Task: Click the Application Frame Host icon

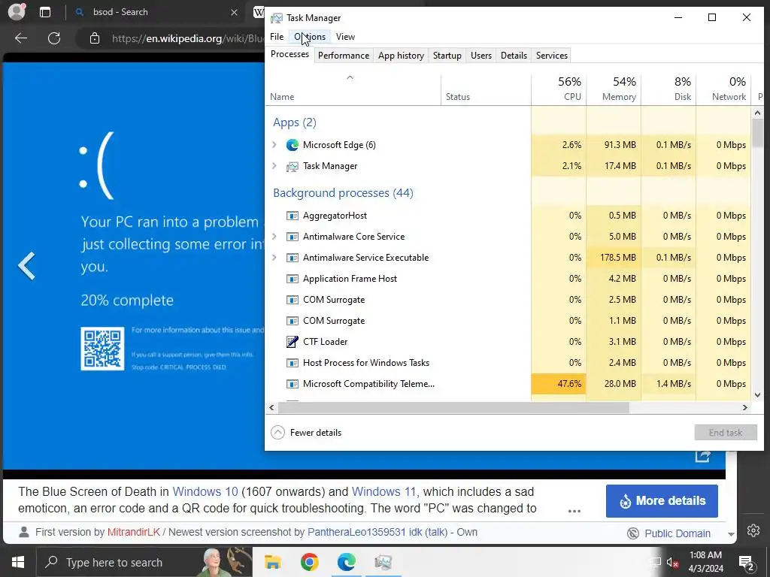Action: [x=293, y=279]
